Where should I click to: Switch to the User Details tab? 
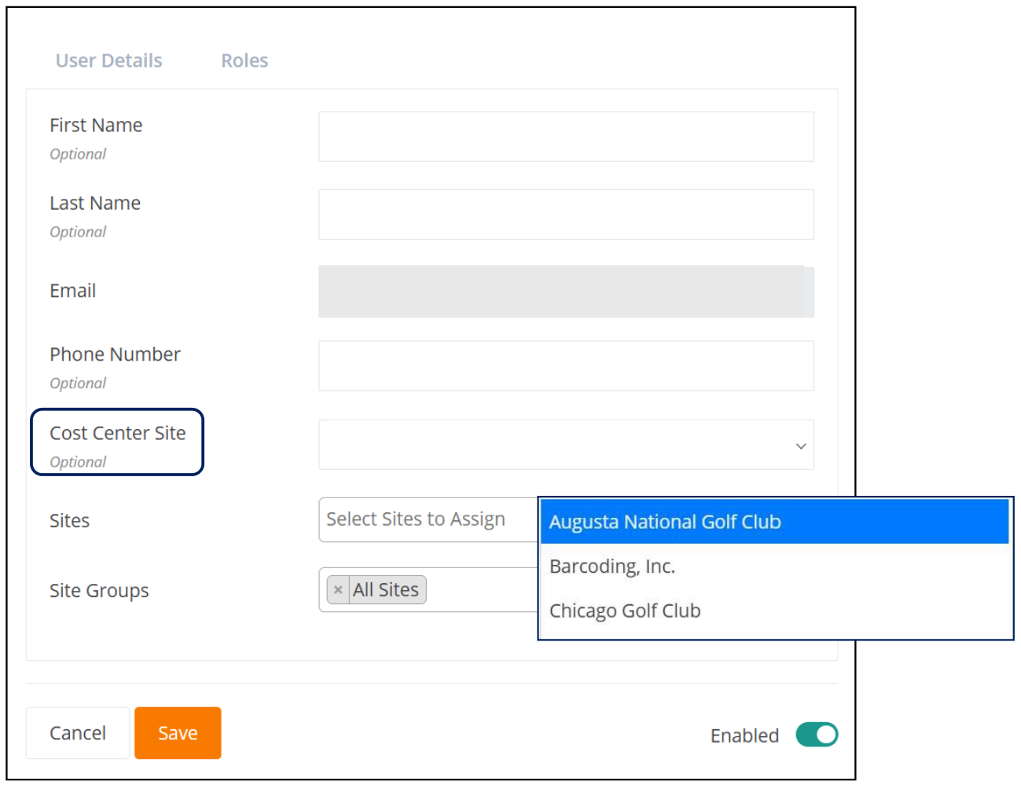point(108,61)
